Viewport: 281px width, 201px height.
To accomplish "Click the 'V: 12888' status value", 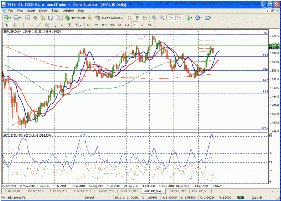I will (x=225, y=197).
